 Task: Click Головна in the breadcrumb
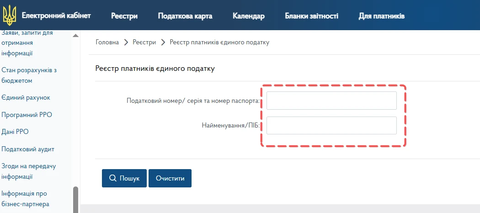107,42
